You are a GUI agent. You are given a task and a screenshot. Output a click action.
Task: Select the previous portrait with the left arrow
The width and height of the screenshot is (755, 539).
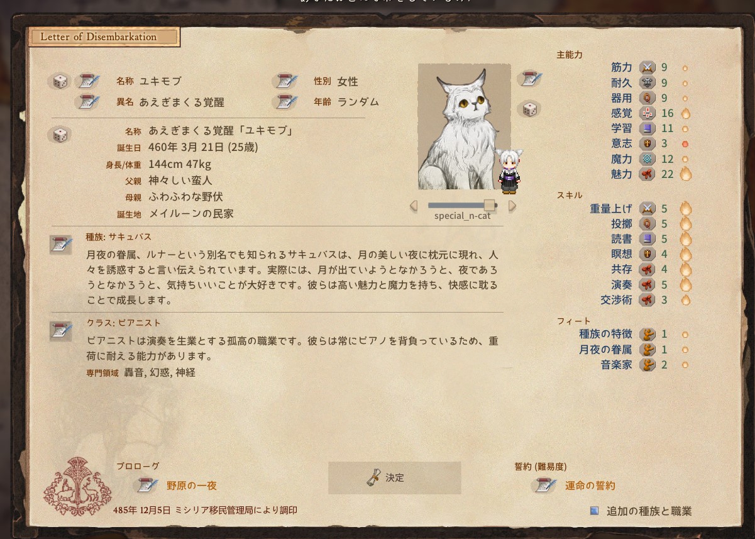[414, 206]
